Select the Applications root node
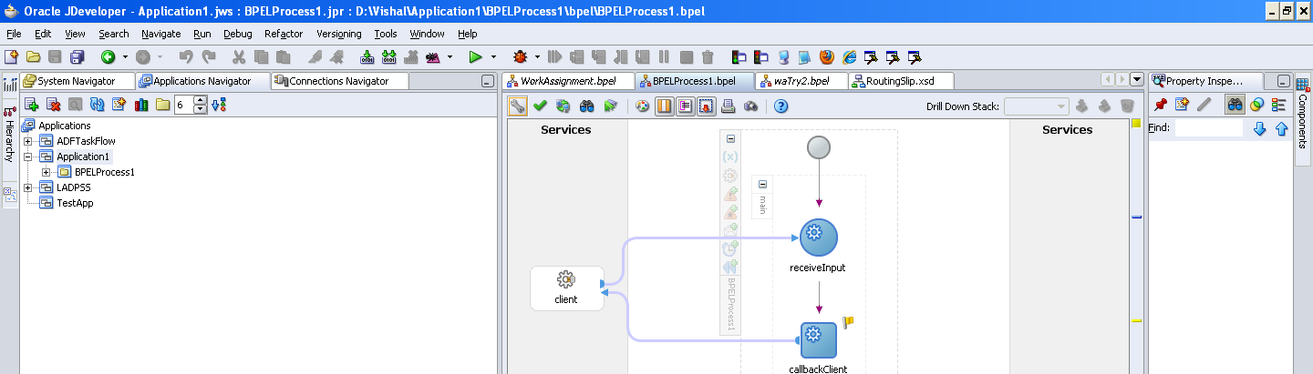 pyautogui.click(x=65, y=126)
